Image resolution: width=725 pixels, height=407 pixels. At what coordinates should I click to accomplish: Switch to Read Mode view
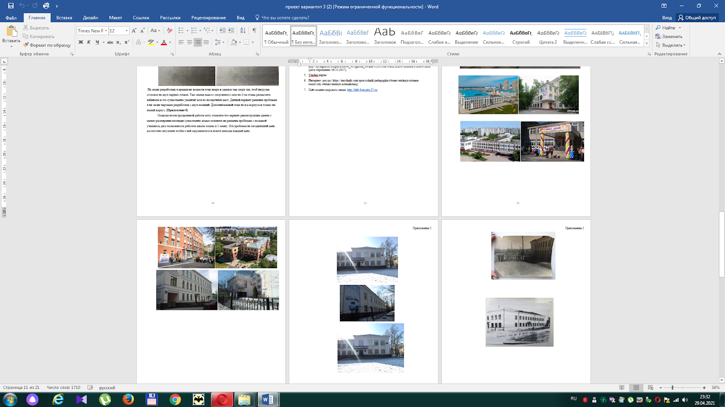tap(622, 388)
